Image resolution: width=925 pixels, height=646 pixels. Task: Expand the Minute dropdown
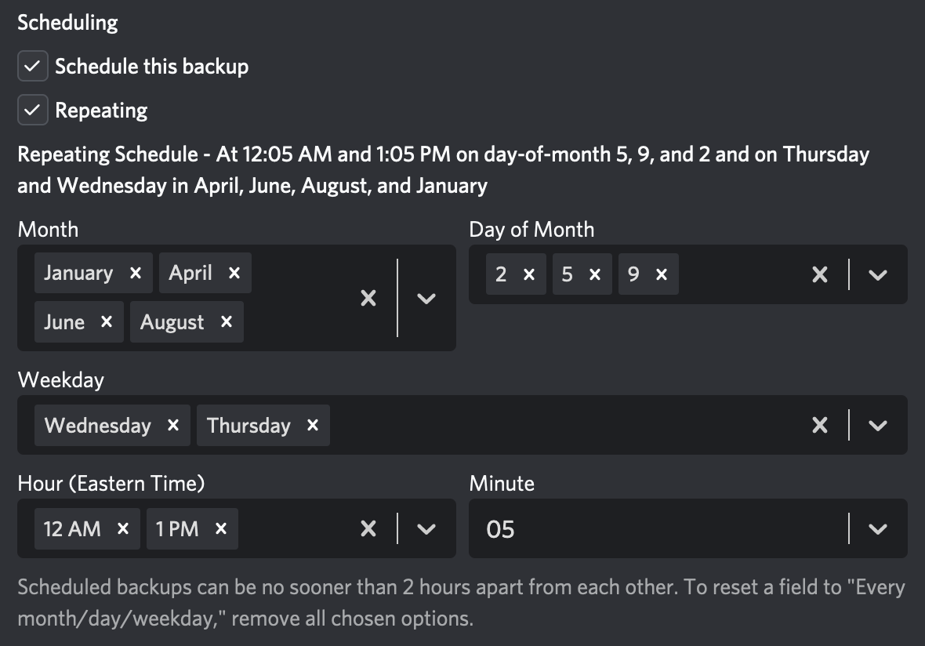878,528
